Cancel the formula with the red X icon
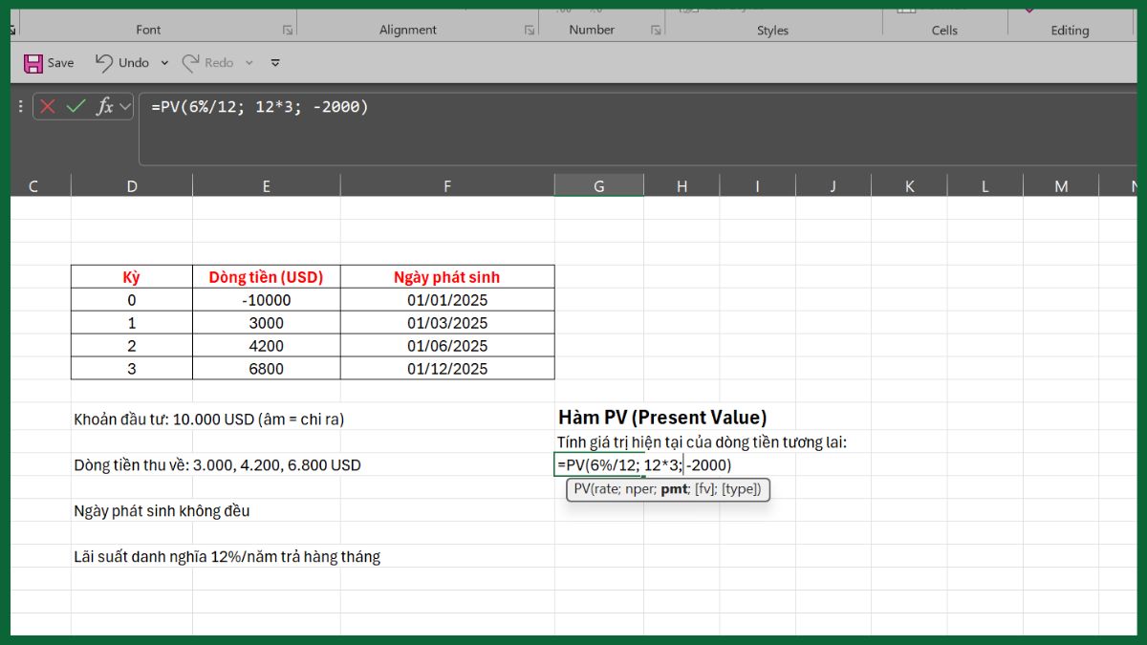The width and height of the screenshot is (1147, 645). pyautogui.click(x=47, y=106)
